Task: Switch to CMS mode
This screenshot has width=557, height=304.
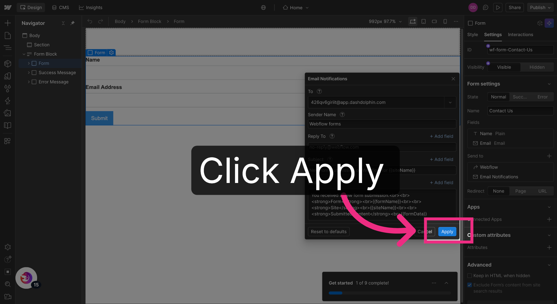Action: pos(61,8)
